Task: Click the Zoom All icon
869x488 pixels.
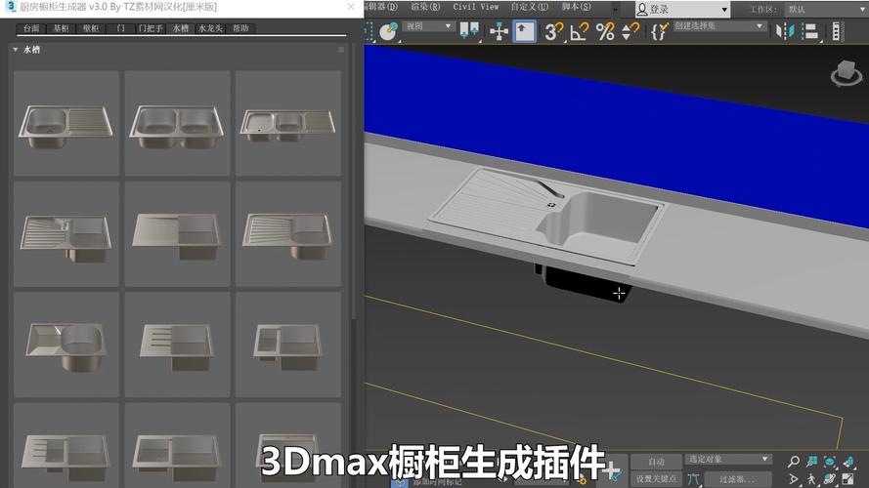Action: [812, 461]
